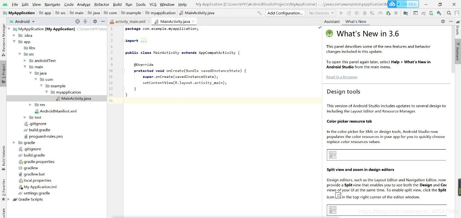Click the Run with Coverage icon
The height and width of the screenshot is (218, 461).
coord(372,13)
